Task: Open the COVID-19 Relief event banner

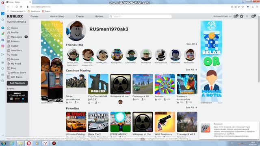Action: 17,97
